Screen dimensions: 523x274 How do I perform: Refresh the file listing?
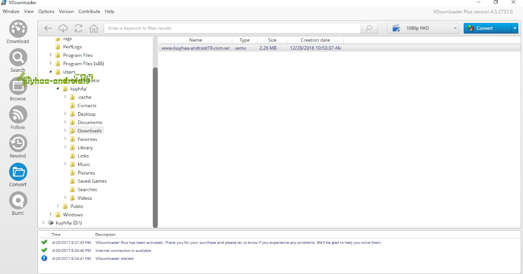pos(78,28)
